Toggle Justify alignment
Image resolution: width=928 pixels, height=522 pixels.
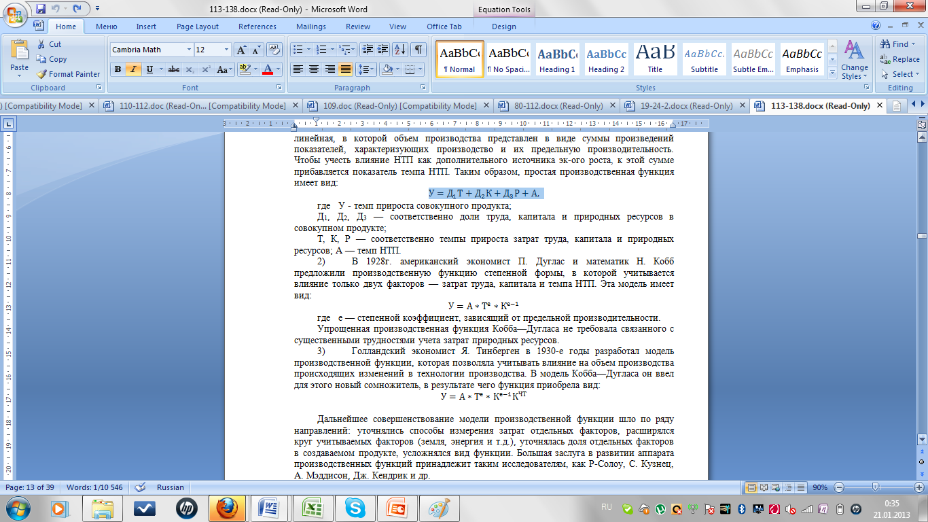pos(346,69)
